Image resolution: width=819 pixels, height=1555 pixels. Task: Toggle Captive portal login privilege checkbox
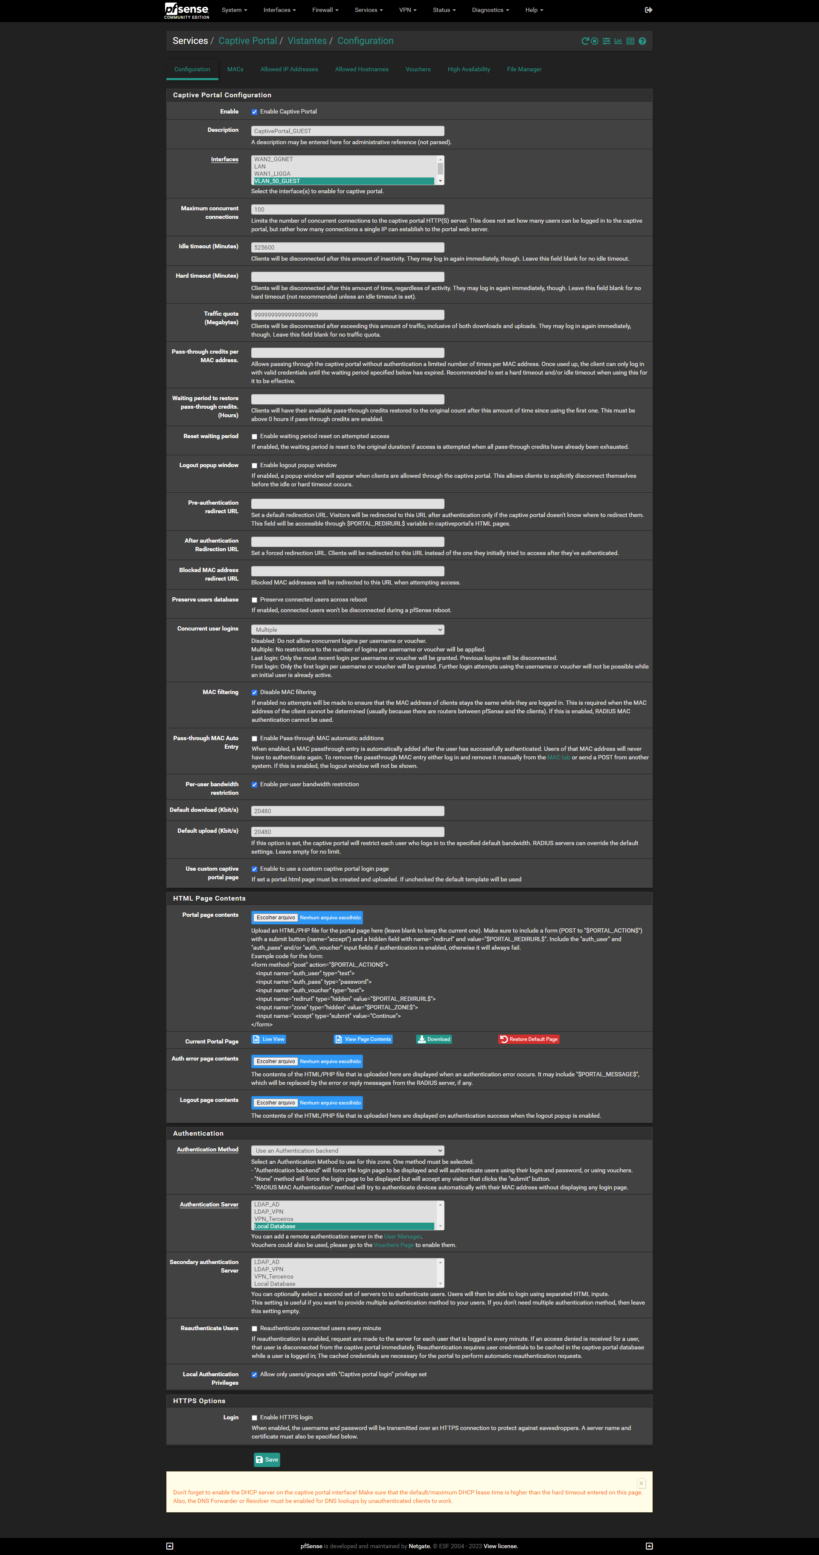click(254, 1375)
